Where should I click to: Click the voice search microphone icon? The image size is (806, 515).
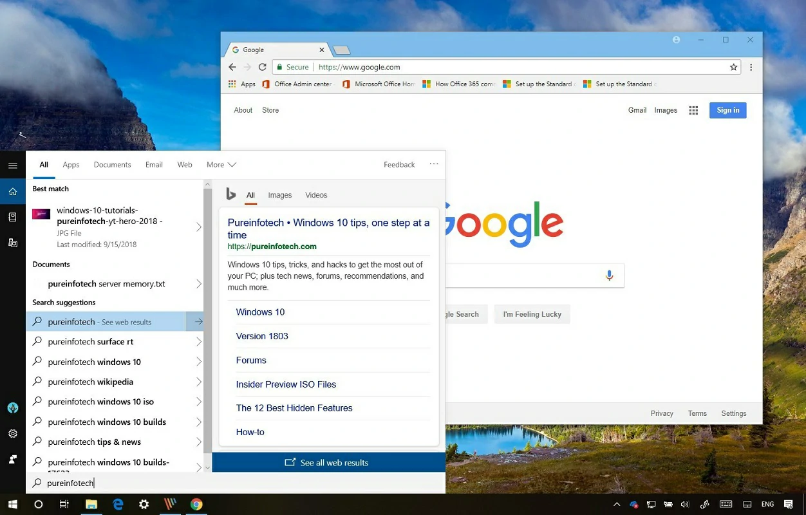tap(609, 276)
